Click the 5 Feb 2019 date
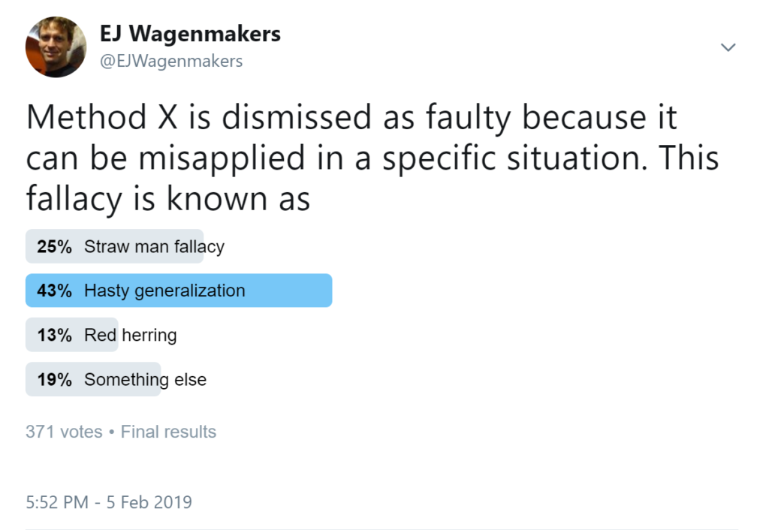Viewport: 769px width, 530px height. pyautogui.click(x=150, y=502)
